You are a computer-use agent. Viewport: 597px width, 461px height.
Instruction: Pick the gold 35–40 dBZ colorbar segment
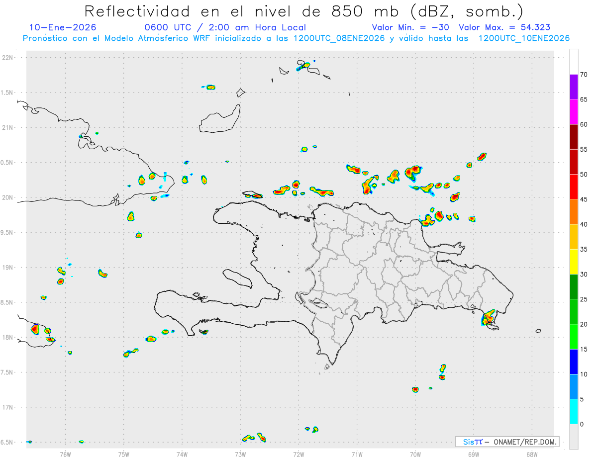[574, 237]
